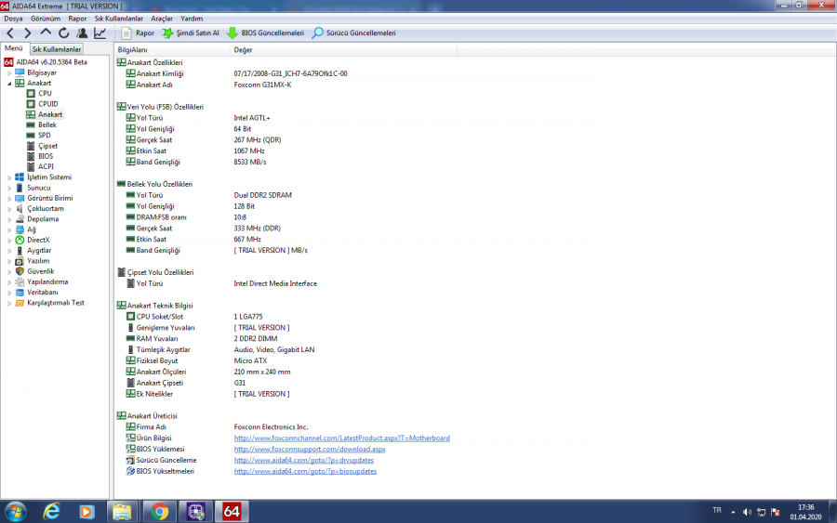Open the Araçlar menu
837x523 pixels.
click(162, 19)
